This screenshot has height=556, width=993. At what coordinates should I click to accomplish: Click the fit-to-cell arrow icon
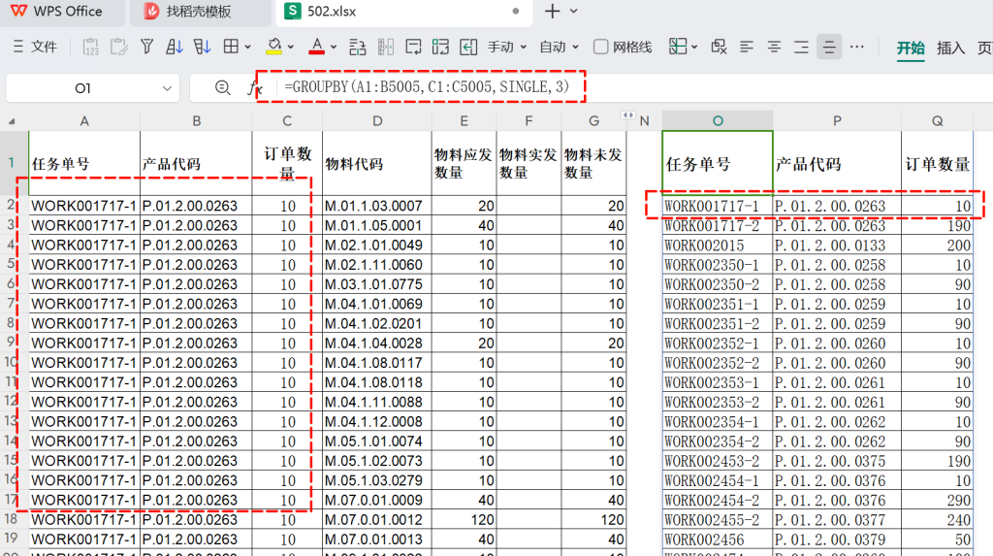click(468, 47)
